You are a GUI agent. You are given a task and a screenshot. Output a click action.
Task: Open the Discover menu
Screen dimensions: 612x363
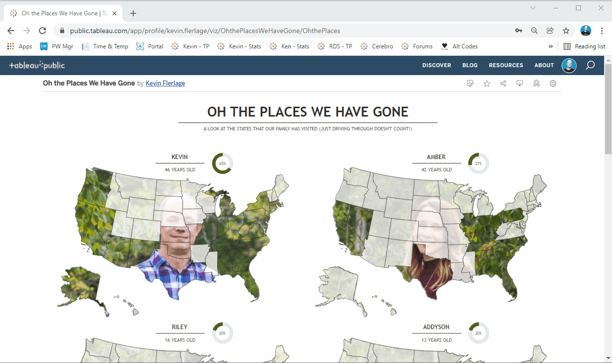tap(437, 65)
